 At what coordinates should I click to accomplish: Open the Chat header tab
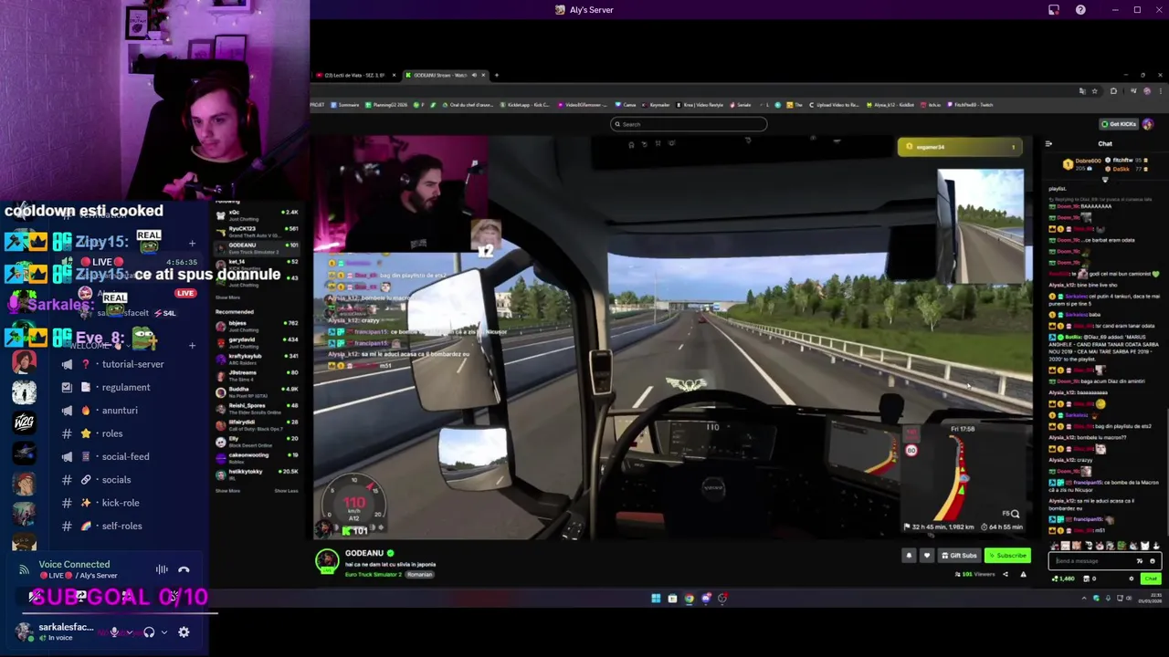pyautogui.click(x=1105, y=143)
